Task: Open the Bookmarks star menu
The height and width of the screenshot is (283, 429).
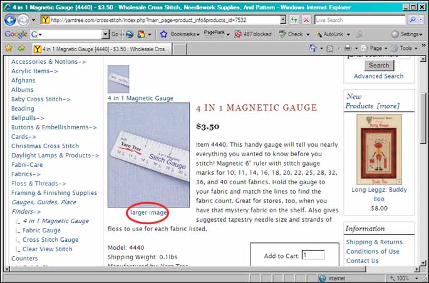Action: (x=180, y=34)
